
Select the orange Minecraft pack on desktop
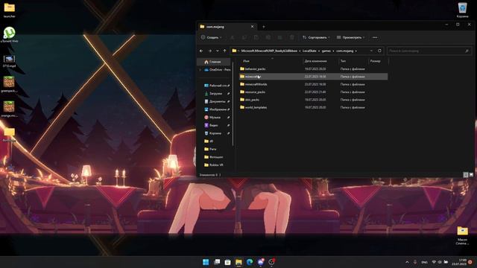click(x=9, y=109)
